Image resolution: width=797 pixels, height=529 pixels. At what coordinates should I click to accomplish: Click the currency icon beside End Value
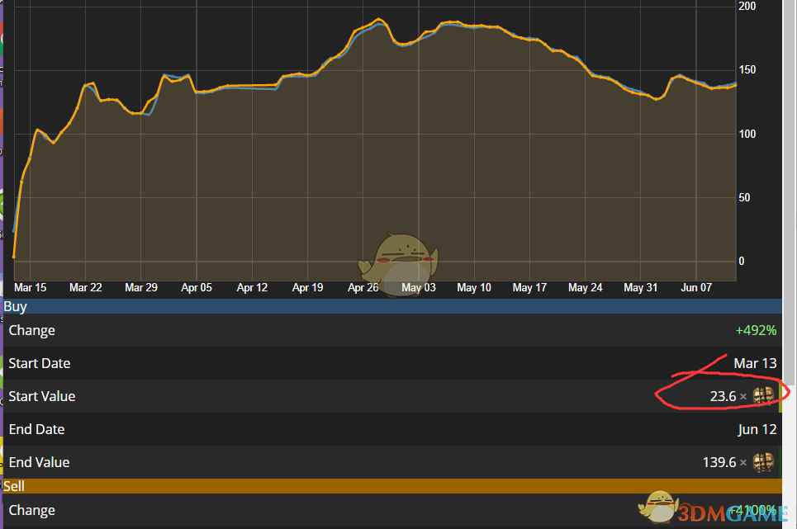pyautogui.click(x=763, y=462)
